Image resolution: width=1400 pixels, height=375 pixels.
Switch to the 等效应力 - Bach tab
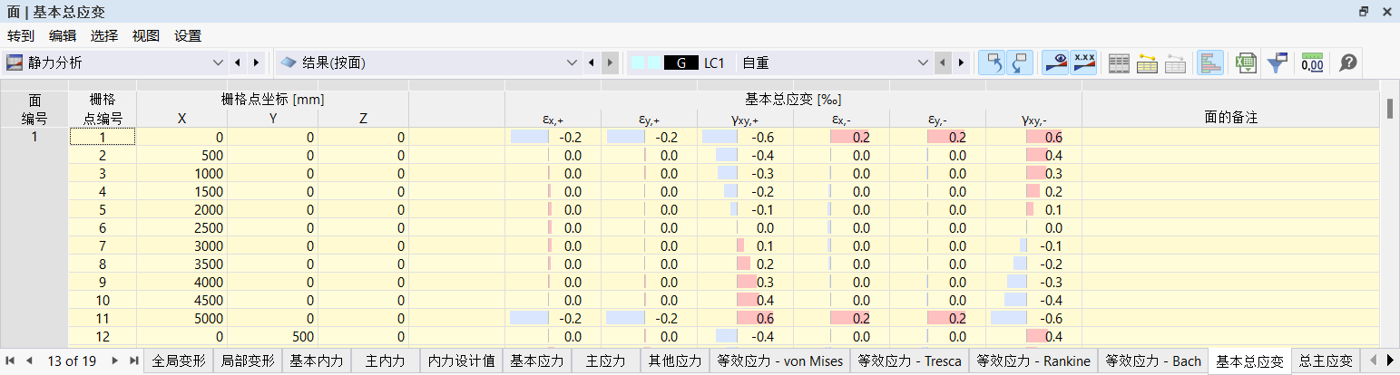[1153, 361]
